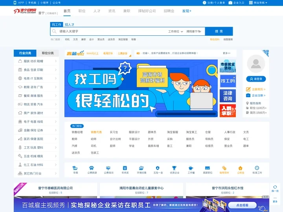The width and height of the screenshot is (283, 212).
Task: Click the 注册简历 pencil icon
Action: [x=248, y=89]
